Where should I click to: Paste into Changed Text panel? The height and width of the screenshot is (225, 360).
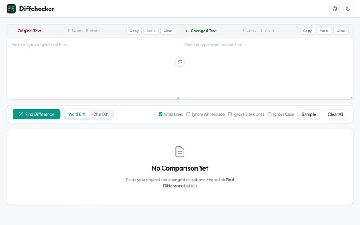(x=324, y=31)
